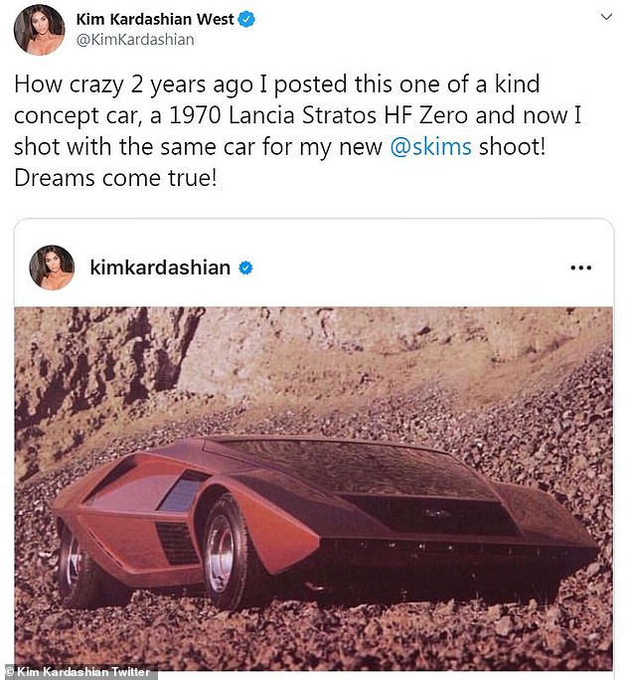Screen dimensions: 629x680
Task: Click the car's front wheel in the photo
Action: (224, 551)
